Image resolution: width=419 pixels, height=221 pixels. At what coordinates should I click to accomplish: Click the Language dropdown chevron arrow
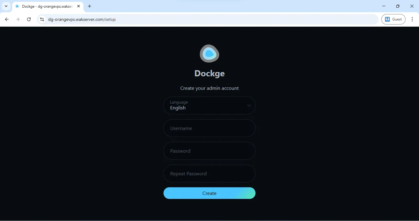(249, 105)
